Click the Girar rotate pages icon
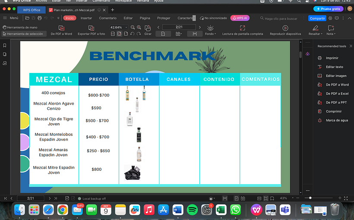Viewport: 354px width, 220px height. point(148,31)
